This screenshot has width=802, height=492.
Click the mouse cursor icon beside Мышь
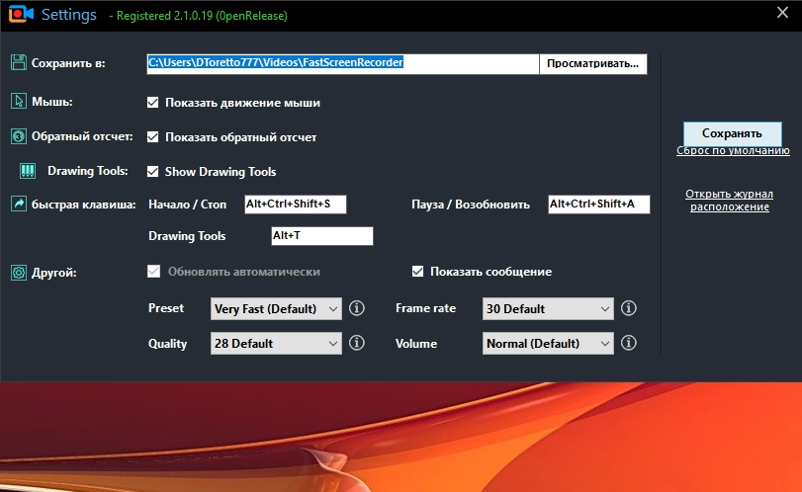click(19, 101)
